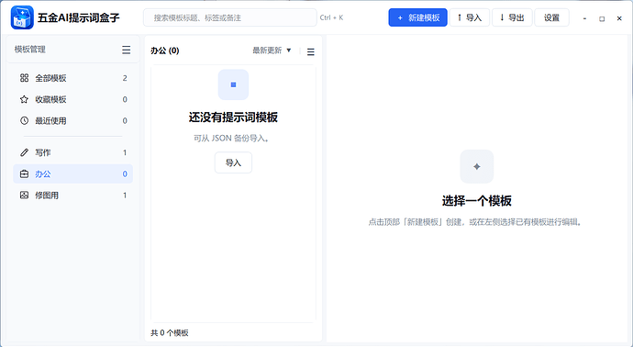Click the 写作 pencil icon
633x347 pixels.
point(24,152)
